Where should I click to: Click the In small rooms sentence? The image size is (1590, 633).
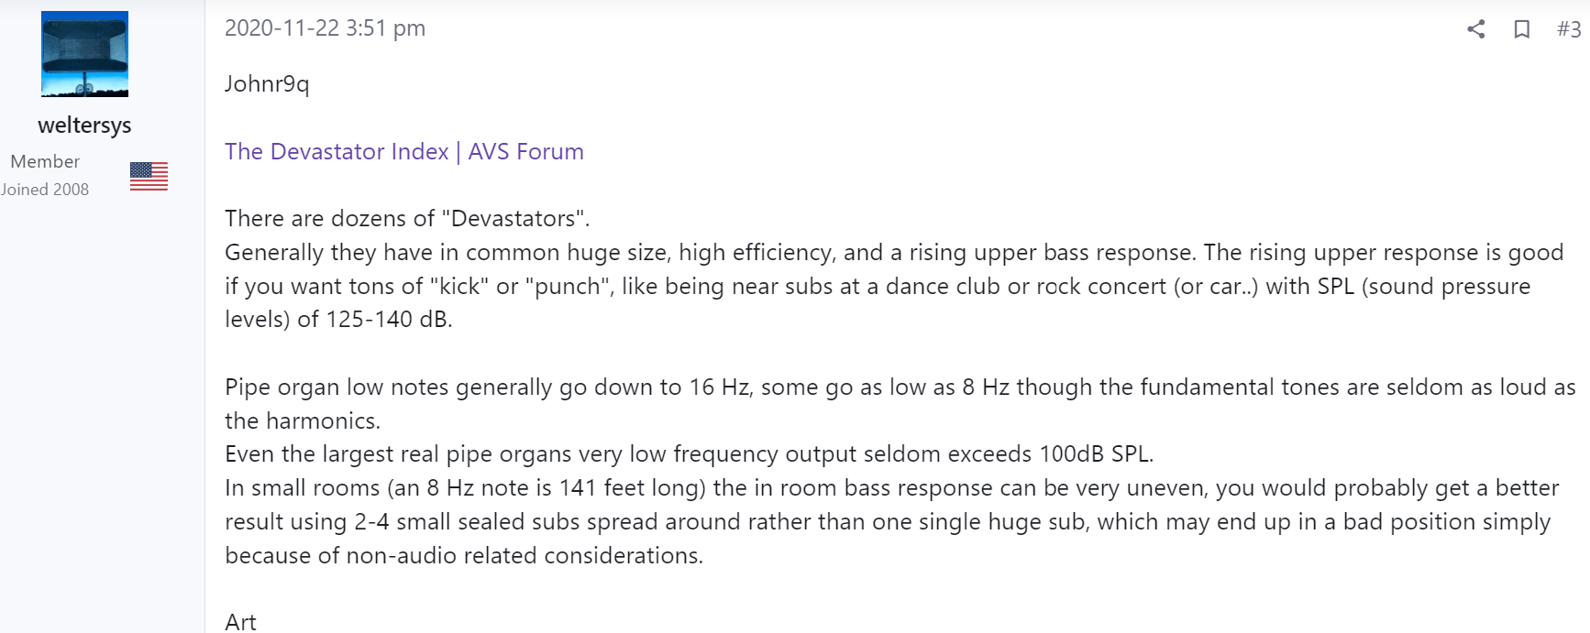(891, 521)
